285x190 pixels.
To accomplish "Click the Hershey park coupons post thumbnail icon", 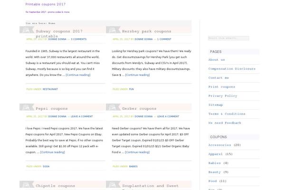I will pyautogui.click(x=113, y=30).
